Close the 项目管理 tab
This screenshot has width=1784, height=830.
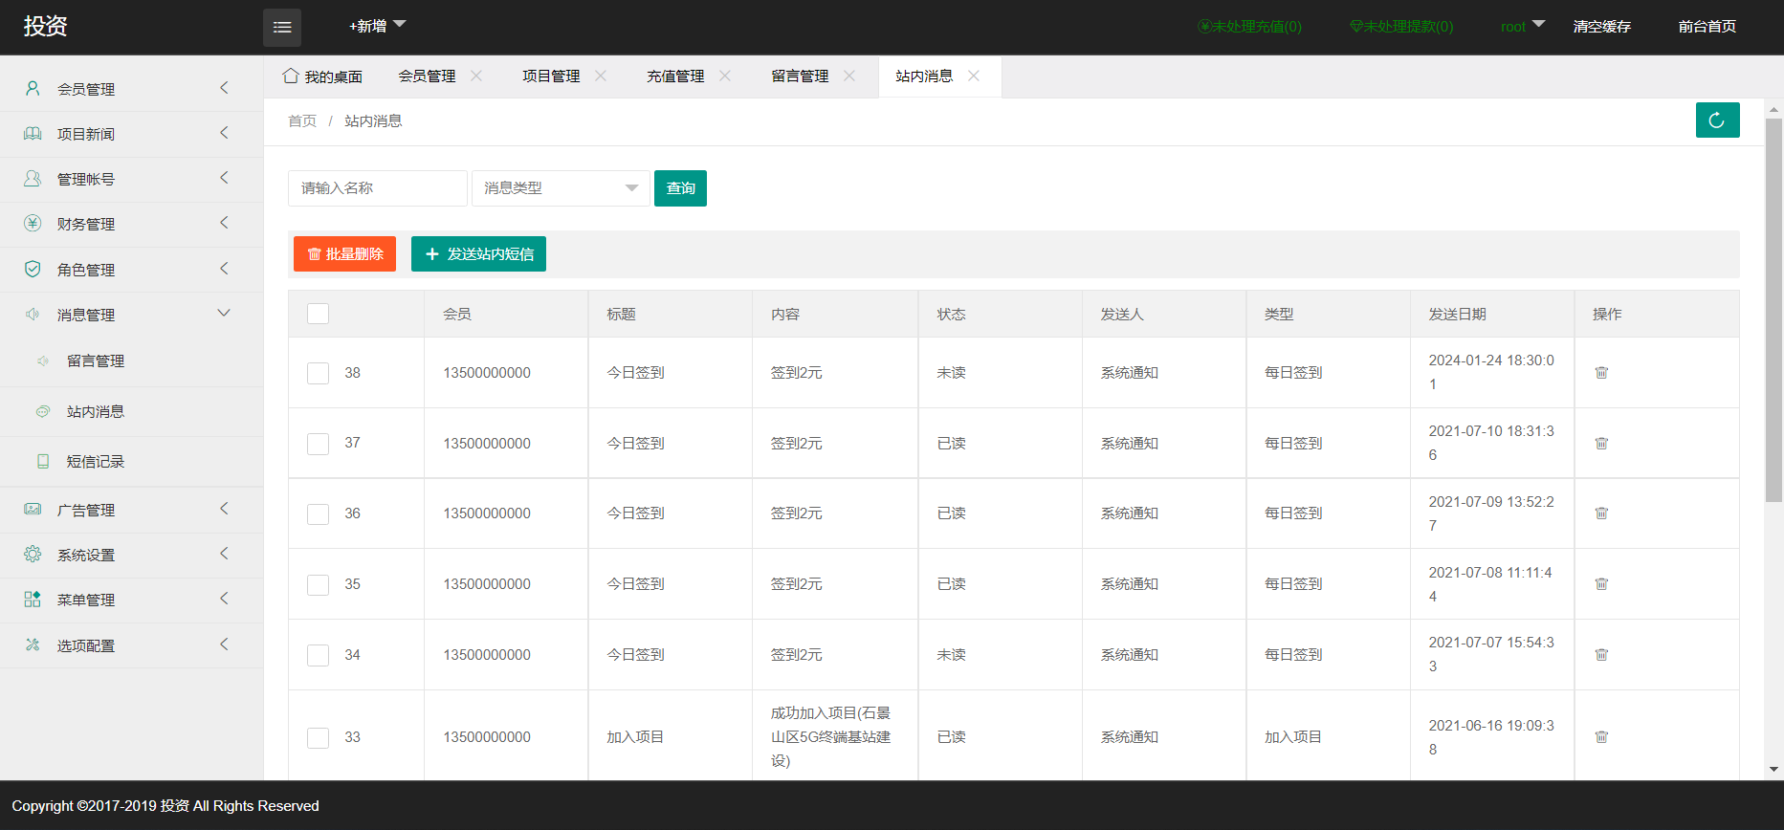[x=601, y=76]
